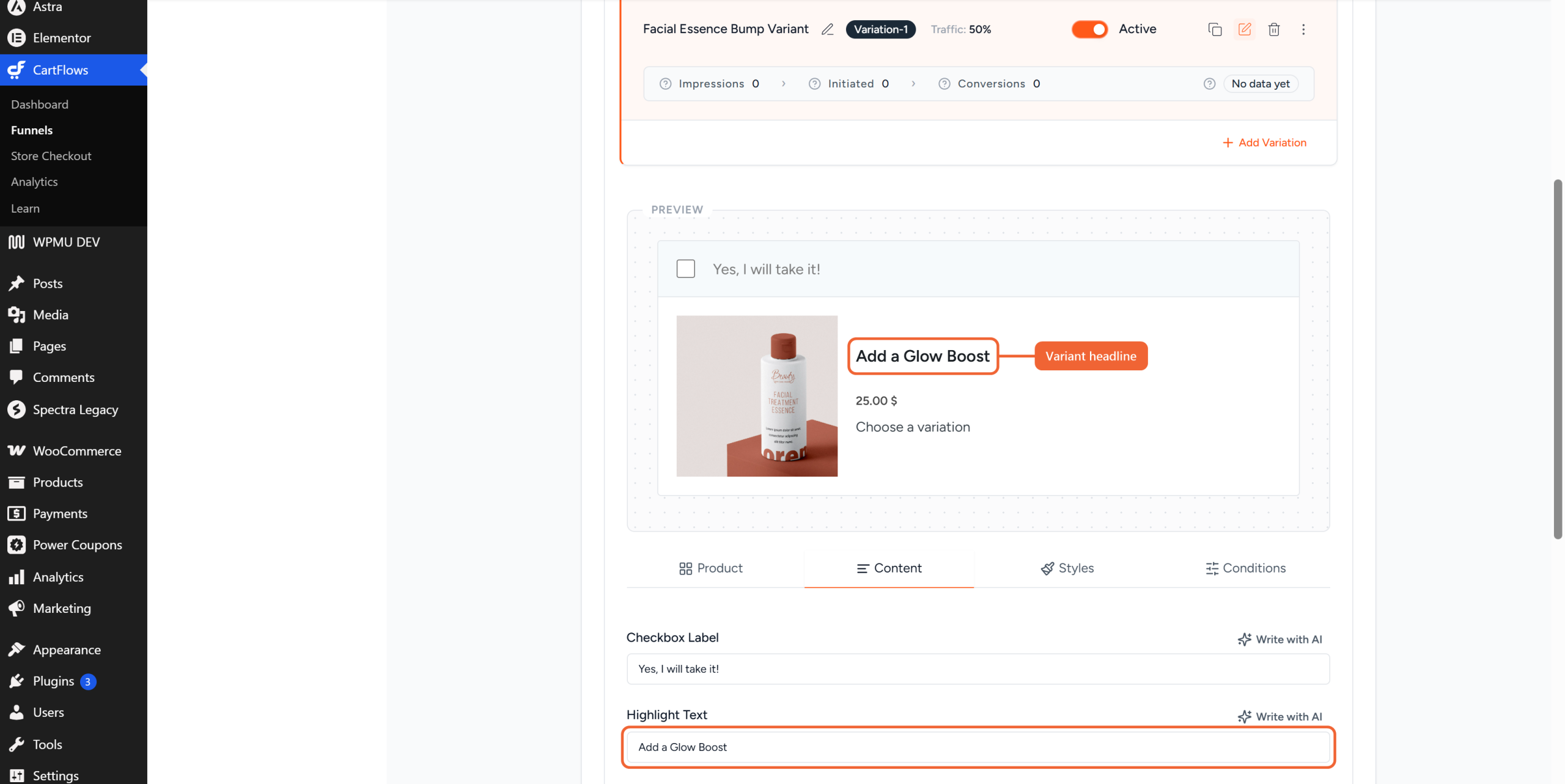
Task: Open WPMU DEV in sidebar
Action: (x=73, y=242)
